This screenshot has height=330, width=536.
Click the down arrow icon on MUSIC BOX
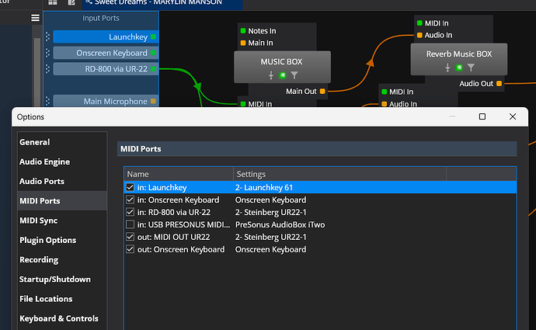click(x=270, y=75)
